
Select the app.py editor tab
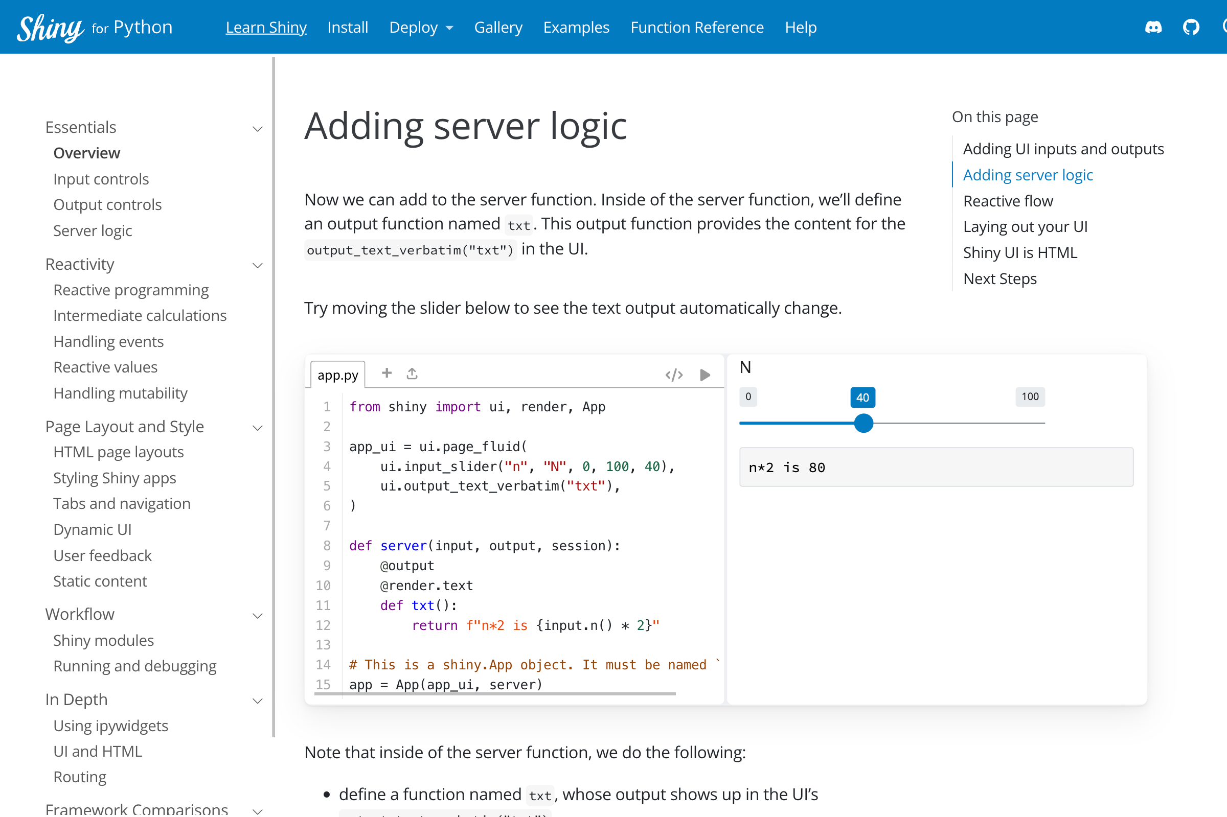(338, 374)
